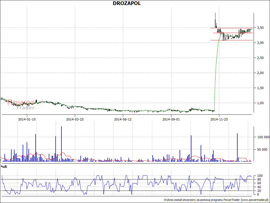Viewport: 270px width, 203px height.
Task: Click the DROZAPOL chart title
Action: click(x=127, y=3)
